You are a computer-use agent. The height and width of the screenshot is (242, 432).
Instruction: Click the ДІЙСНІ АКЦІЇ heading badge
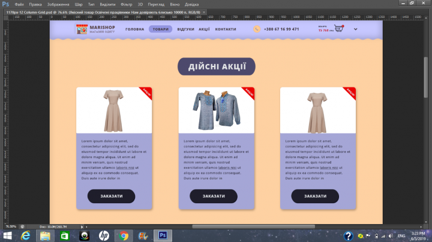(x=217, y=66)
